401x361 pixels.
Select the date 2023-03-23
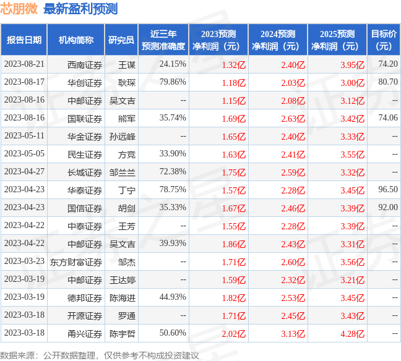(24, 261)
